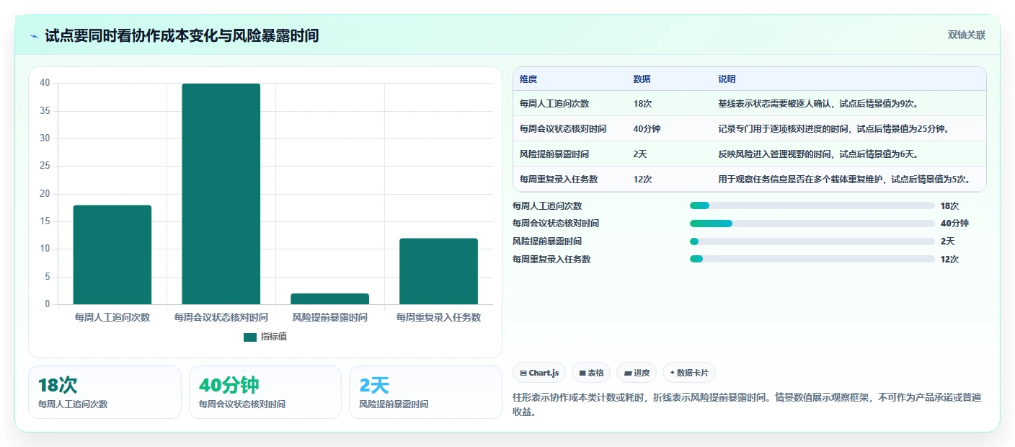Screen dimensions: 1015x447
Task: Click the table note ending 试点后情景值为9次
Action: (x=818, y=104)
